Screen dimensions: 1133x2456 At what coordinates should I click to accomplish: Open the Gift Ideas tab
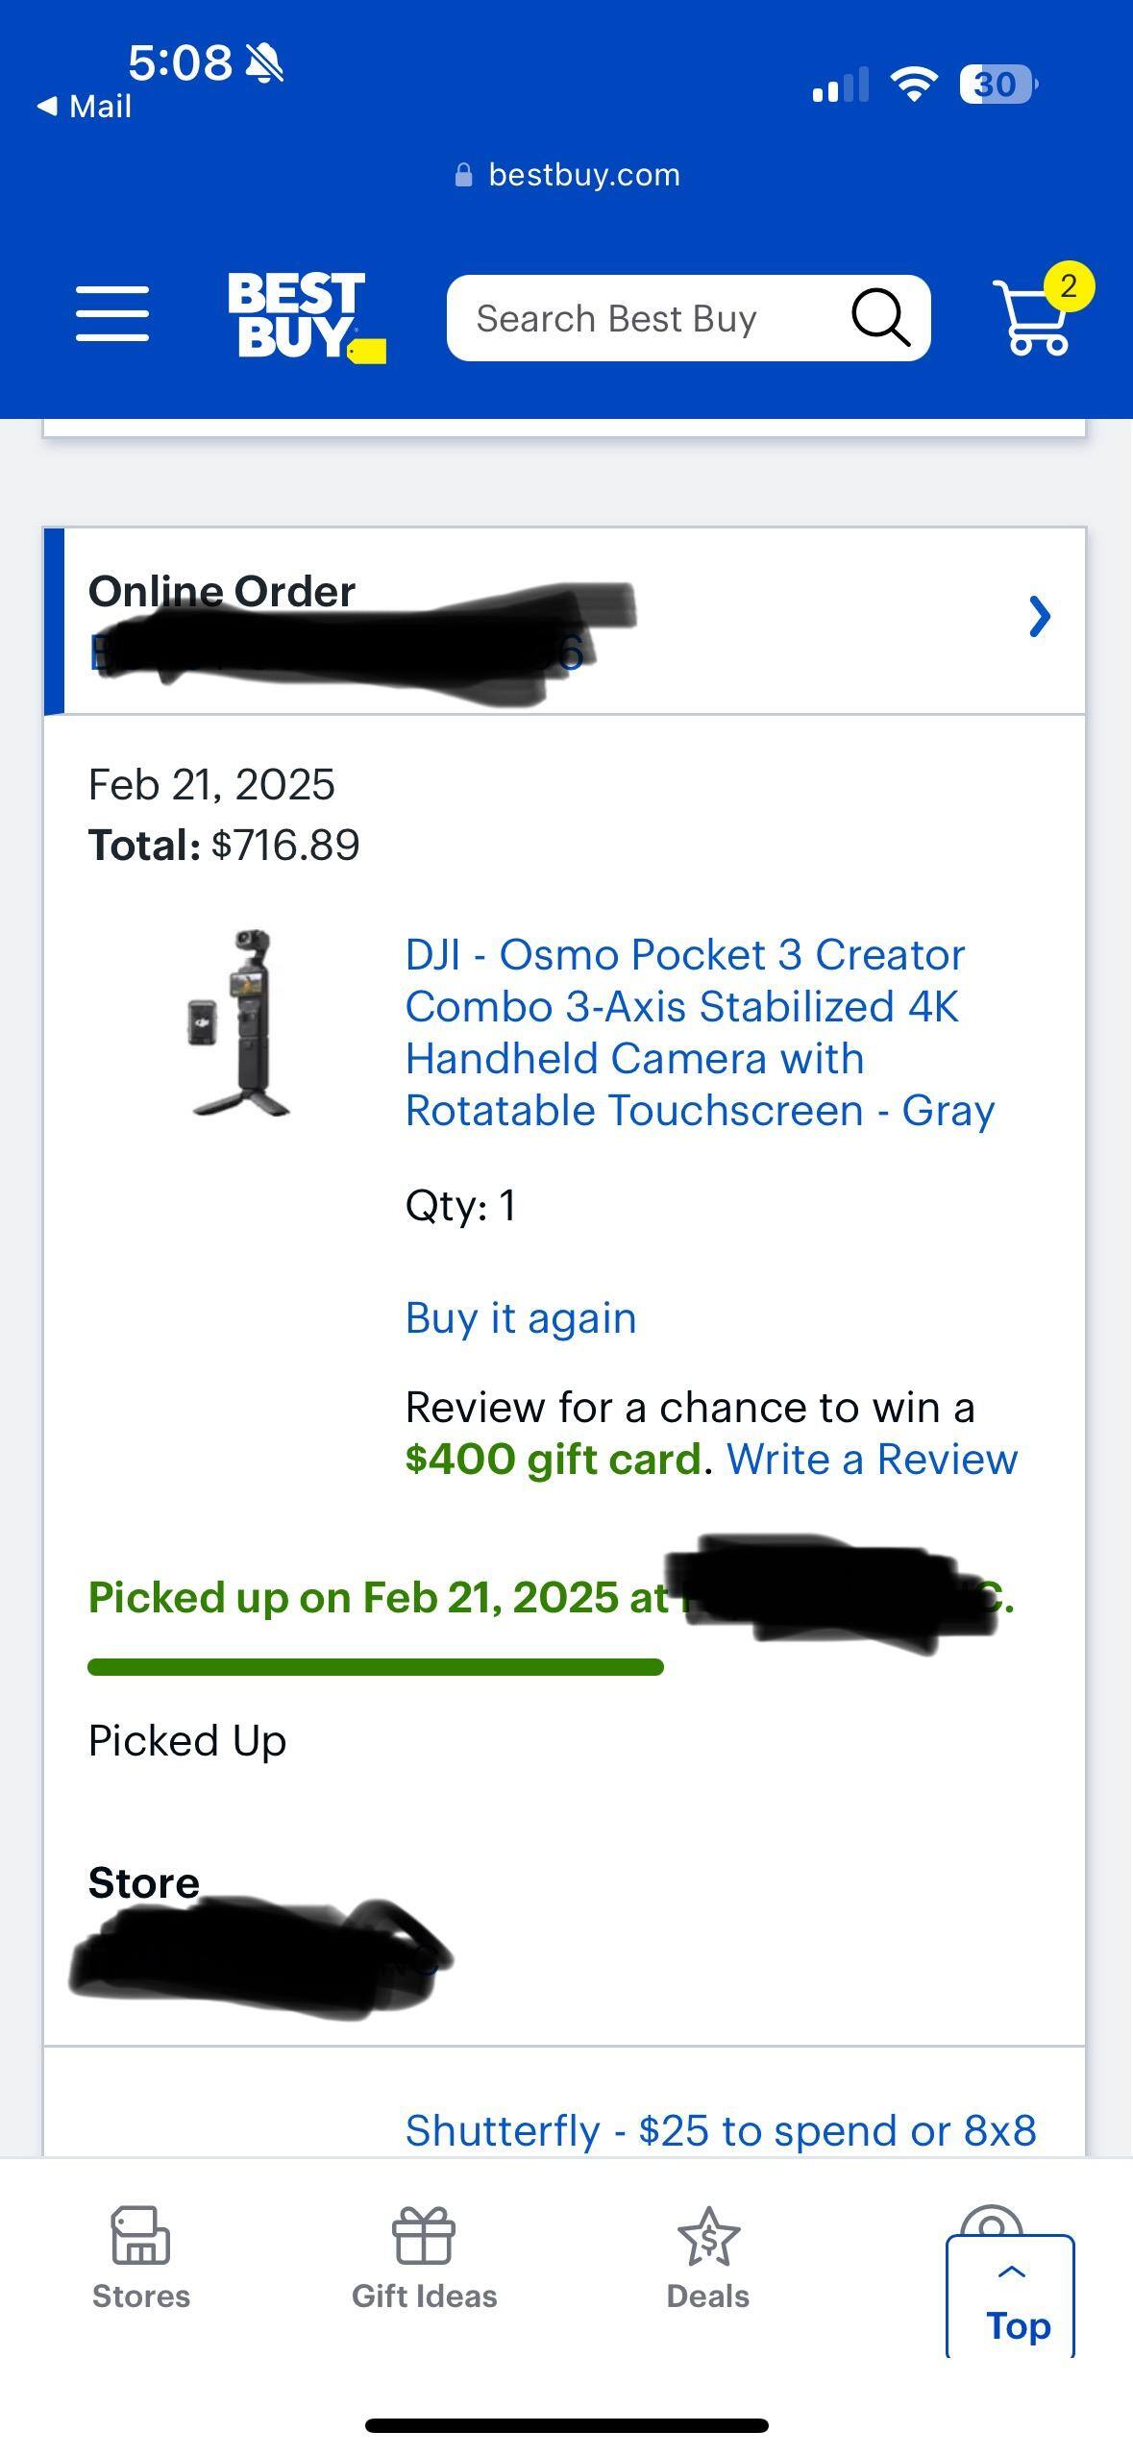pyautogui.click(x=424, y=2258)
